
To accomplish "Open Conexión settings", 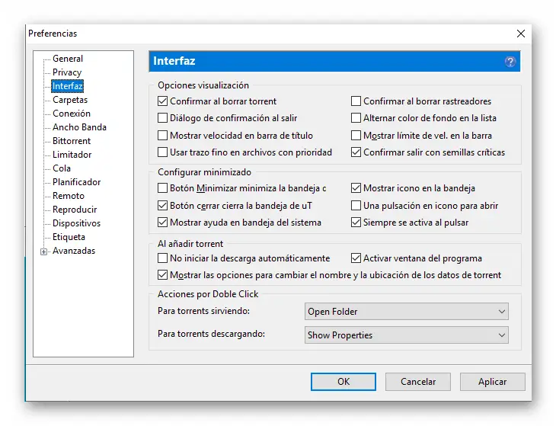I will (x=72, y=114).
